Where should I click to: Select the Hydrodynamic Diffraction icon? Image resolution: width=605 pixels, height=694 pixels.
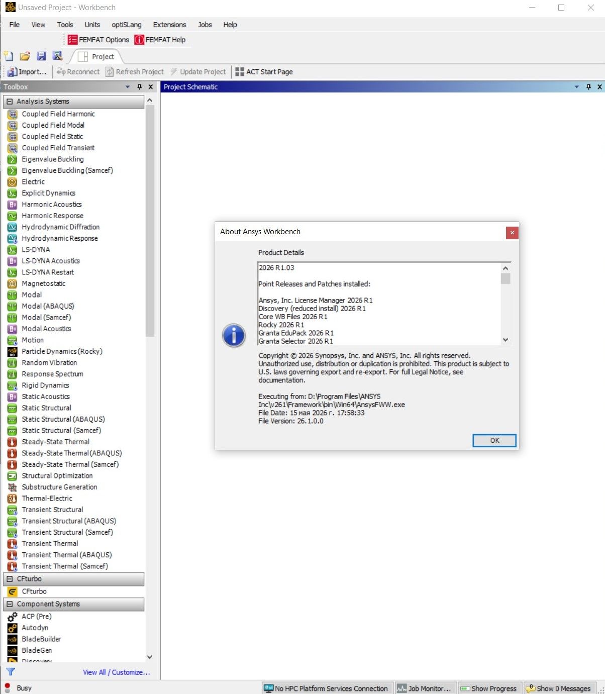[13, 227]
